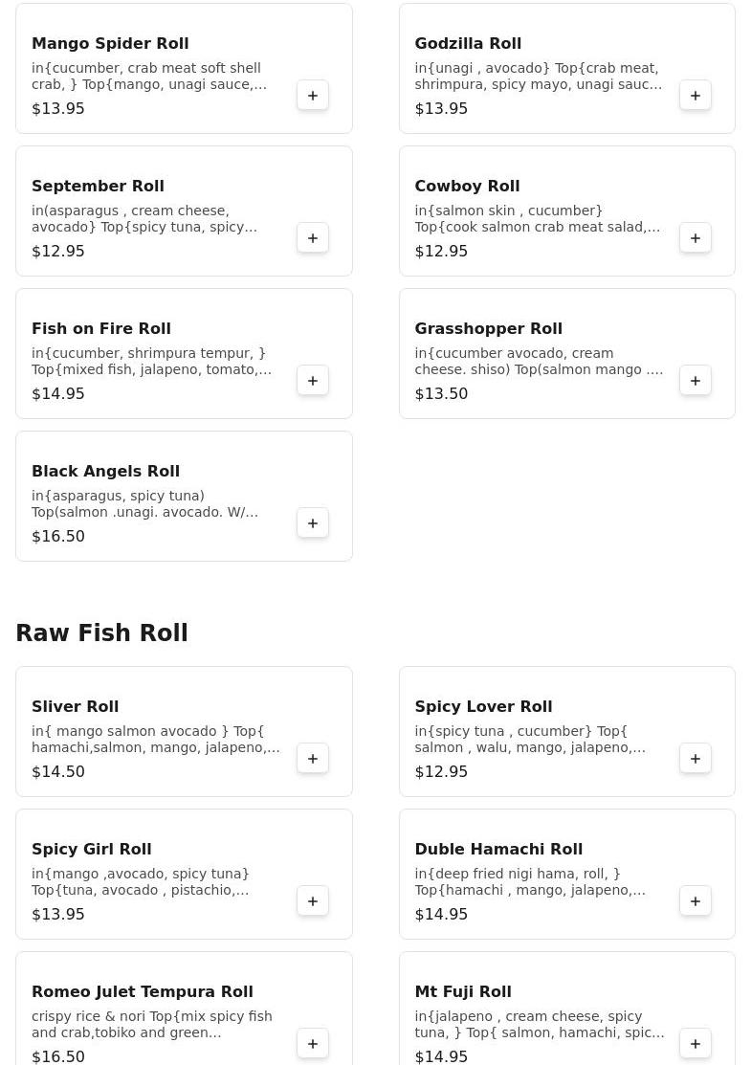Select the Raw Fish Roll section heading
Screen dimensions: 751x1065
[101, 633]
